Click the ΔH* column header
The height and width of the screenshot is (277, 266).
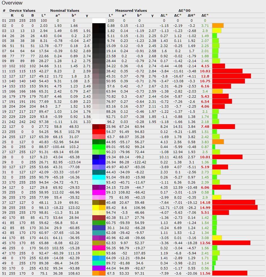click(x=191, y=15)
